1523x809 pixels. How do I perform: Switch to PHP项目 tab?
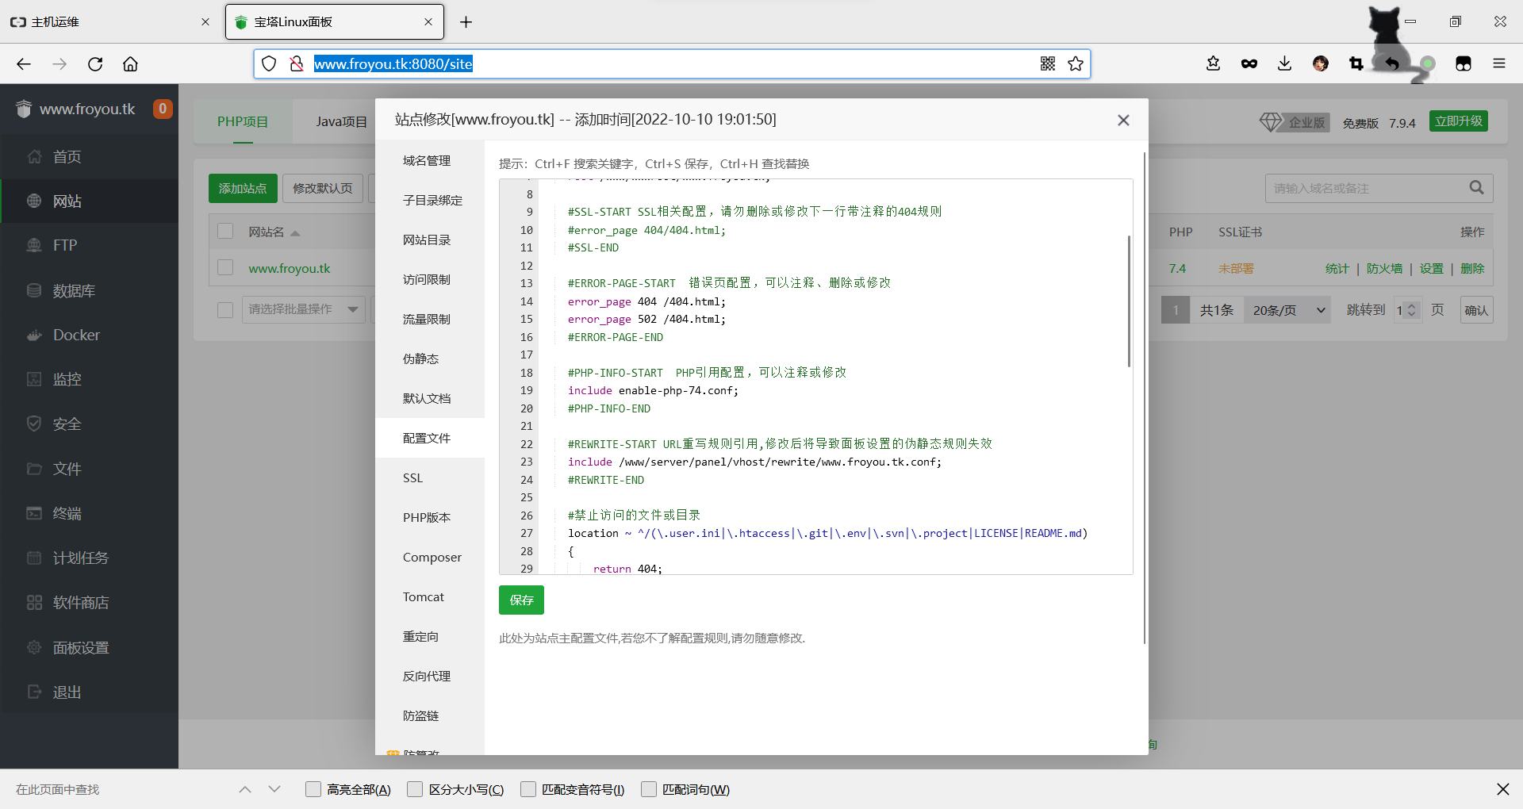243,122
